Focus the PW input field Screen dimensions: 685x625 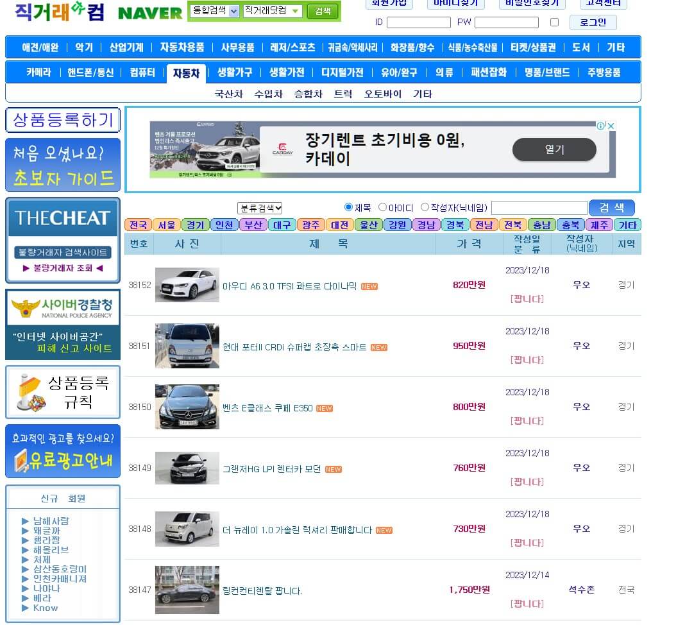506,22
